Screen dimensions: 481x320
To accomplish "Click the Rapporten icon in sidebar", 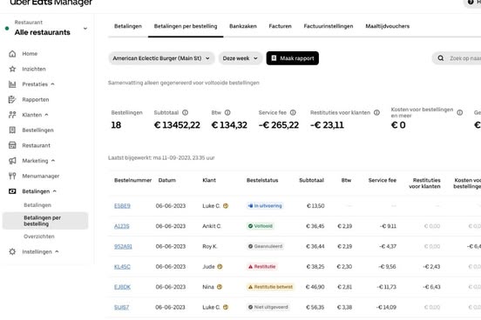I will point(12,99).
